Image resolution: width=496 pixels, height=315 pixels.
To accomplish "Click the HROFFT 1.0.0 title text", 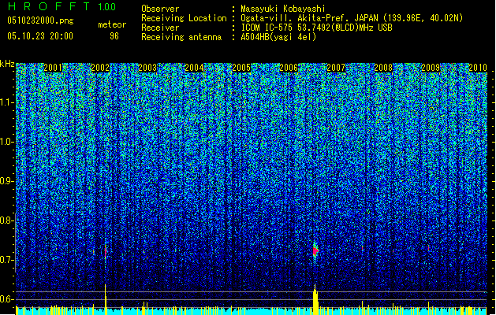I will 62,6.
